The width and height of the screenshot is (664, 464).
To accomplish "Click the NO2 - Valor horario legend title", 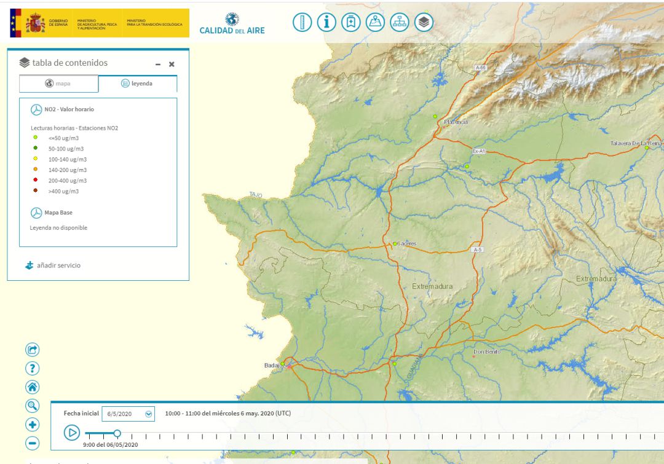I will pos(69,109).
